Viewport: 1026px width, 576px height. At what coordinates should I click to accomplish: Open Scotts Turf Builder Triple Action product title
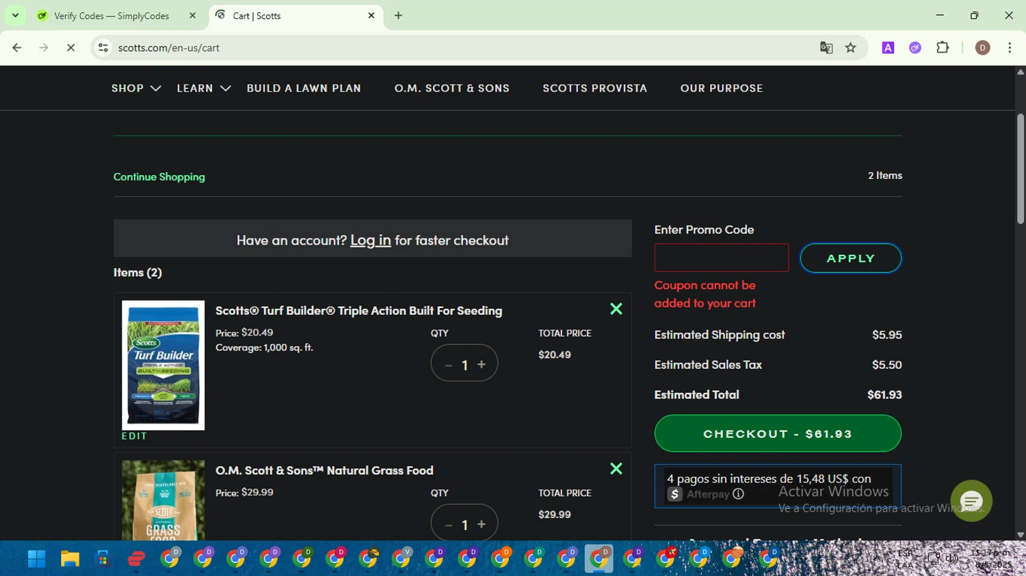pyautogui.click(x=358, y=311)
